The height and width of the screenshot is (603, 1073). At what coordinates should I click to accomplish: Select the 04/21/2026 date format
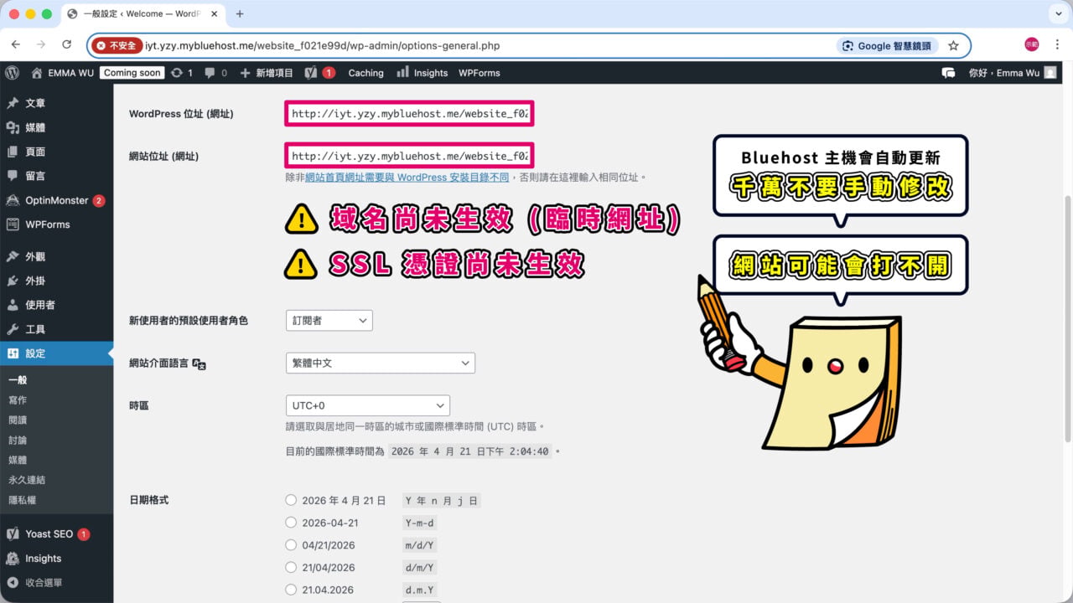291,544
